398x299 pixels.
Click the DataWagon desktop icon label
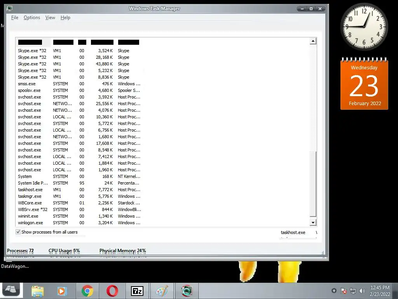15,266
